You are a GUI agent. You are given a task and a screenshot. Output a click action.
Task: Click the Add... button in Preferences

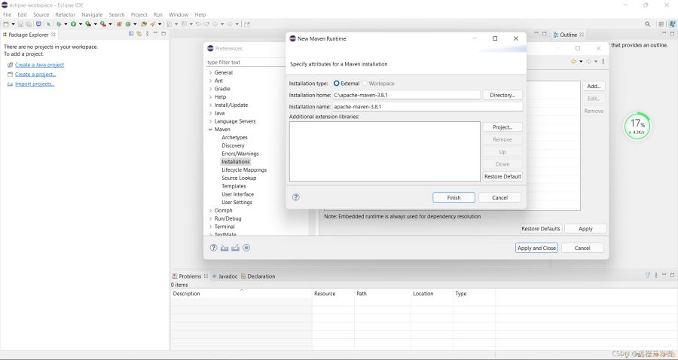[594, 87]
